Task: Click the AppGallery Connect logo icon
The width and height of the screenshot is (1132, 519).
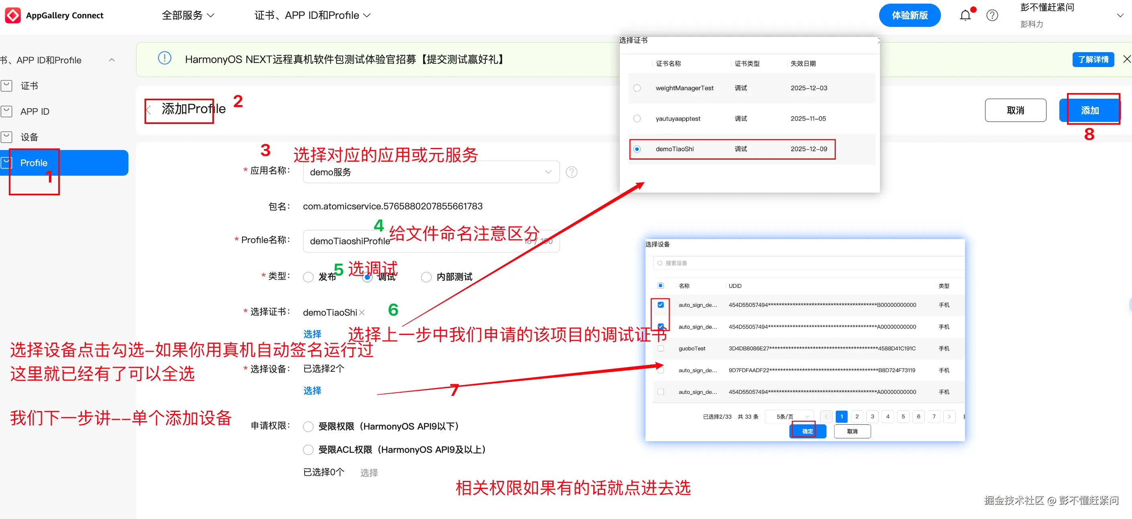Action: tap(13, 14)
